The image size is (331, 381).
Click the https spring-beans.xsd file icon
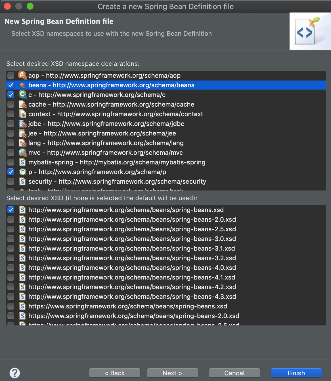coord(22,306)
